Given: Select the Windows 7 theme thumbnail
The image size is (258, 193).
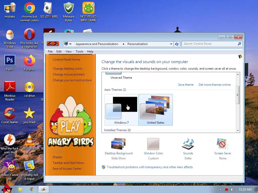Looking at the screenshot, I should click(x=121, y=110).
